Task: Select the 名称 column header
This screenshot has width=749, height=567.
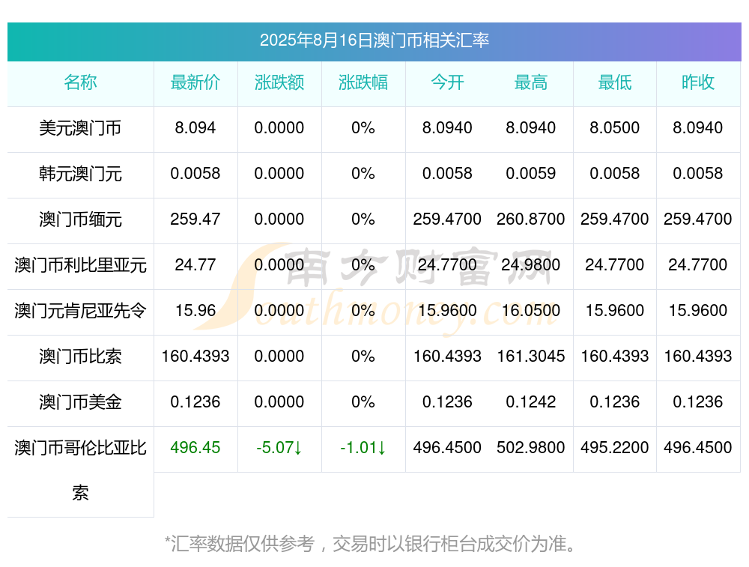Action: click(80, 82)
